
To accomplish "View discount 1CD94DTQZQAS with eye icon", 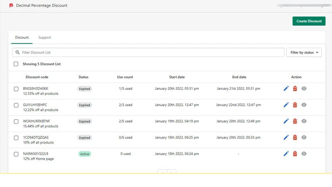I will [304, 138].
